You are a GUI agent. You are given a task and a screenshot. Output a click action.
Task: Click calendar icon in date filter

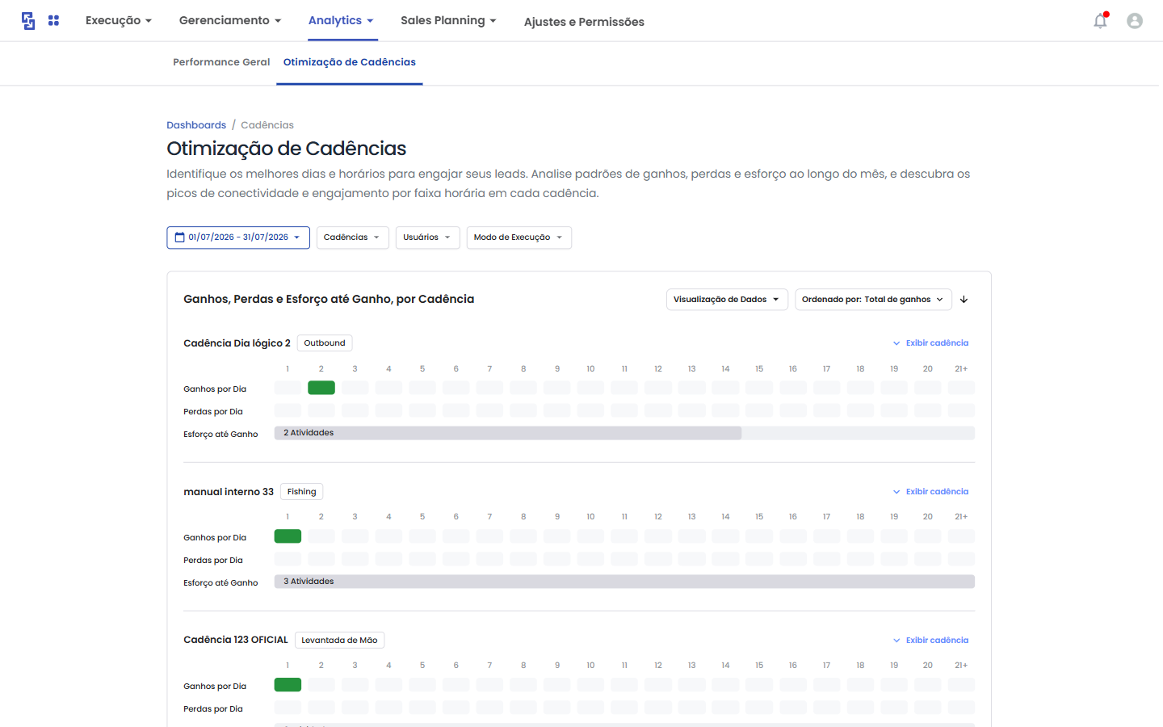tap(179, 237)
